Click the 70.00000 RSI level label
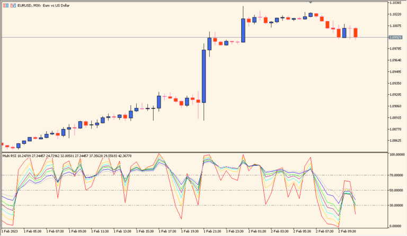This screenshot has height=236, width=407. 396,175
